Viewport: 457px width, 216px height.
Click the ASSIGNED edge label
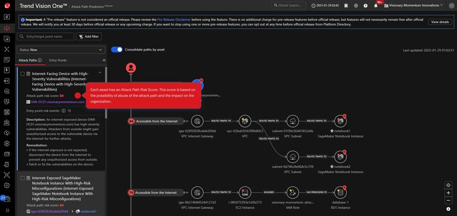click(x=269, y=192)
